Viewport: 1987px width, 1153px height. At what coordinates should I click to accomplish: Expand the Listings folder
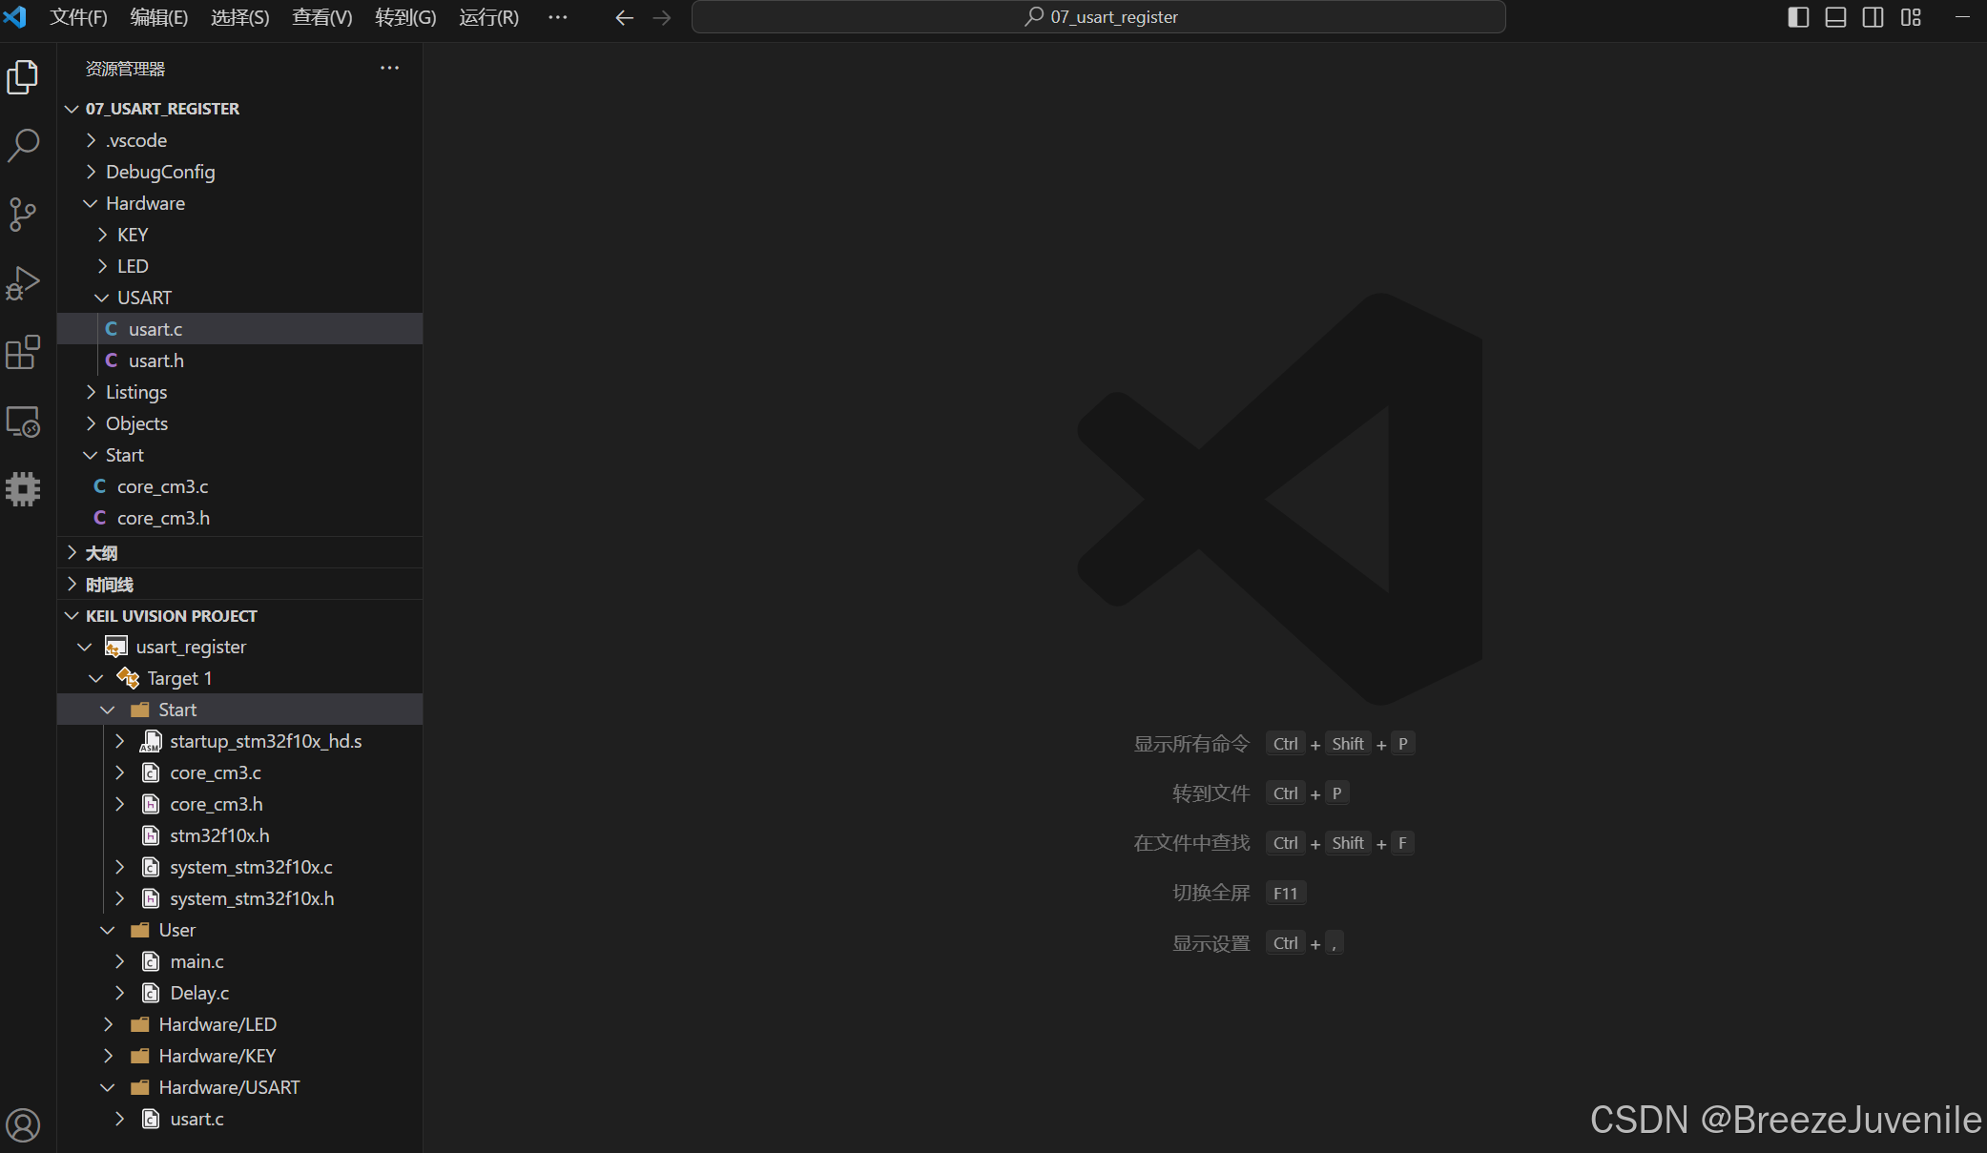coord(92,392)
